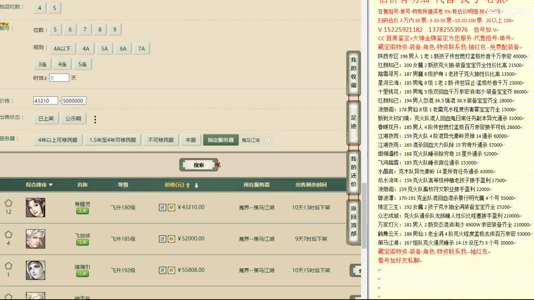Edit the maximum price field 5000000
Screen dimensions: 534x300
point(74,100)
